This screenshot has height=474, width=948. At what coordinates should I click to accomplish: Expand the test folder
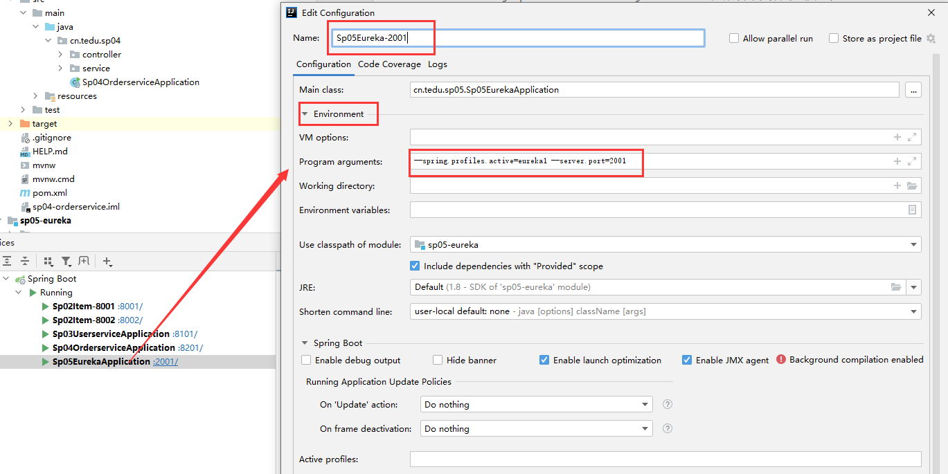(23, 109)
